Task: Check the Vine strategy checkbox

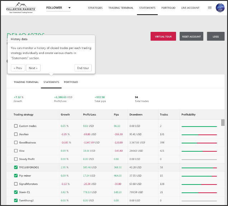Action: tap(16, 151)
